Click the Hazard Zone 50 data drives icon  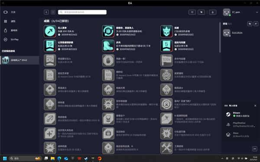pyautogui.click(x=108, y=75)
